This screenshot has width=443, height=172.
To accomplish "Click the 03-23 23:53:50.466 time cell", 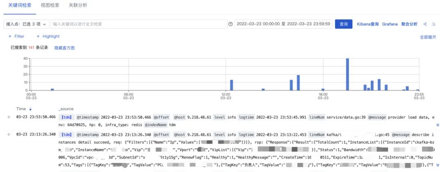I will pos(36,117).
